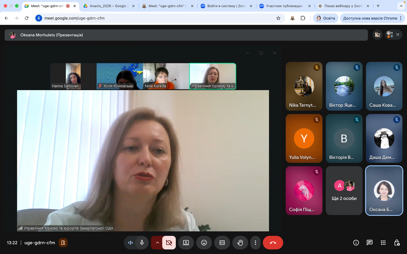Screen dimensions: 407x254
Task: Switch to Показ вебінару у Zoom tab
Action: point(343,6)
